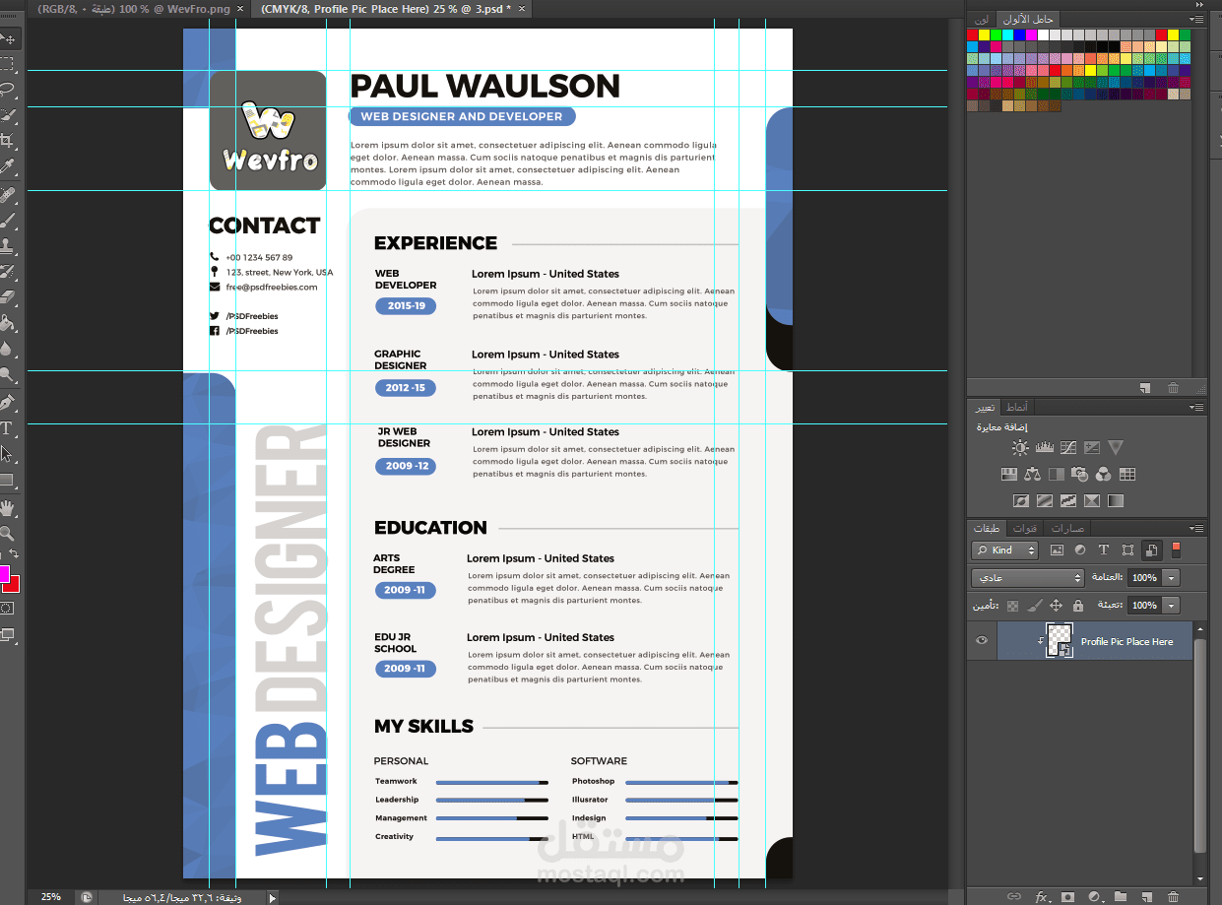Switch to the لون (Color) tab
1222x905 pixels.
(x=981, y=20)
